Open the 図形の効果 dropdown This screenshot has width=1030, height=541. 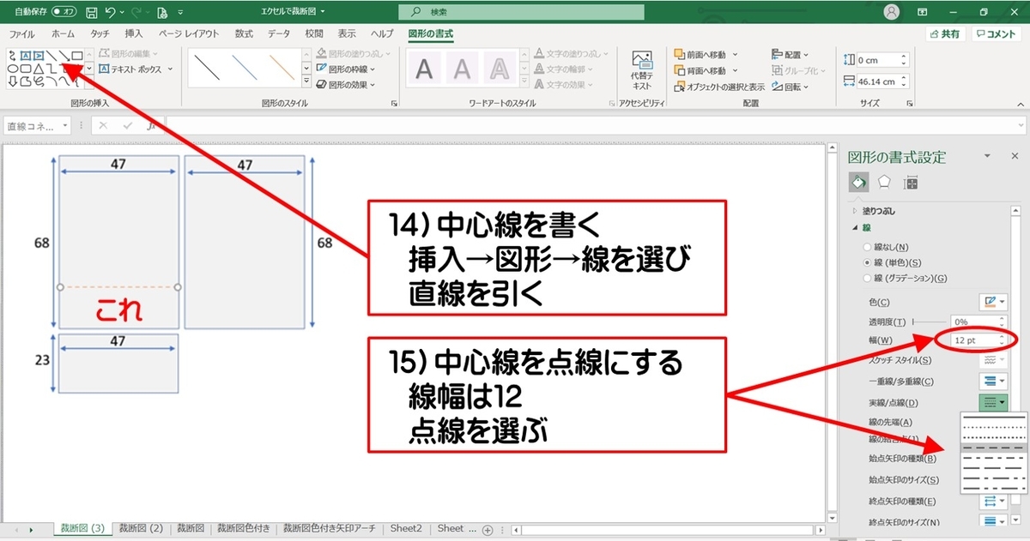(347, 84)
